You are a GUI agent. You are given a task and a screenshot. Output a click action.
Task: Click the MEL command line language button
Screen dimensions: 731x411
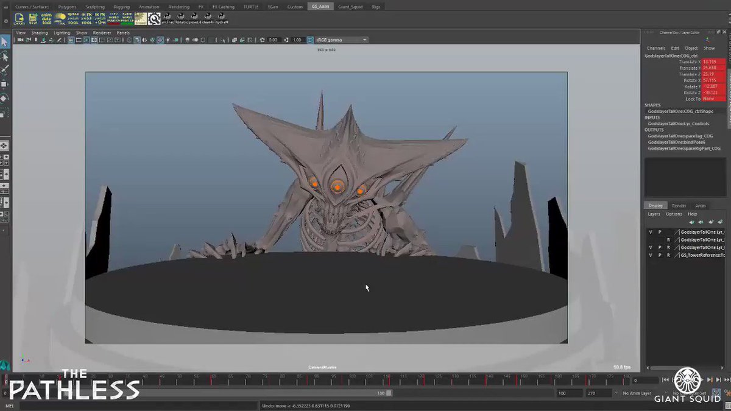(9, 406)
